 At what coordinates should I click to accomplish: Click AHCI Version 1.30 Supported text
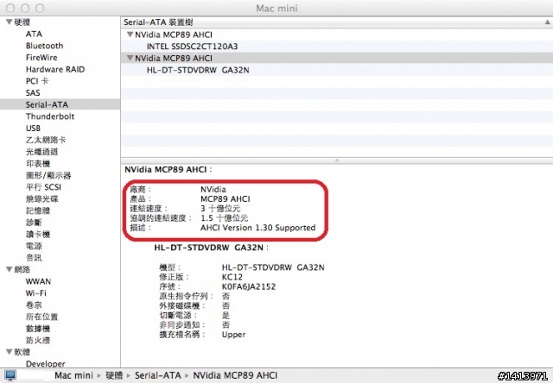(257, 228)
